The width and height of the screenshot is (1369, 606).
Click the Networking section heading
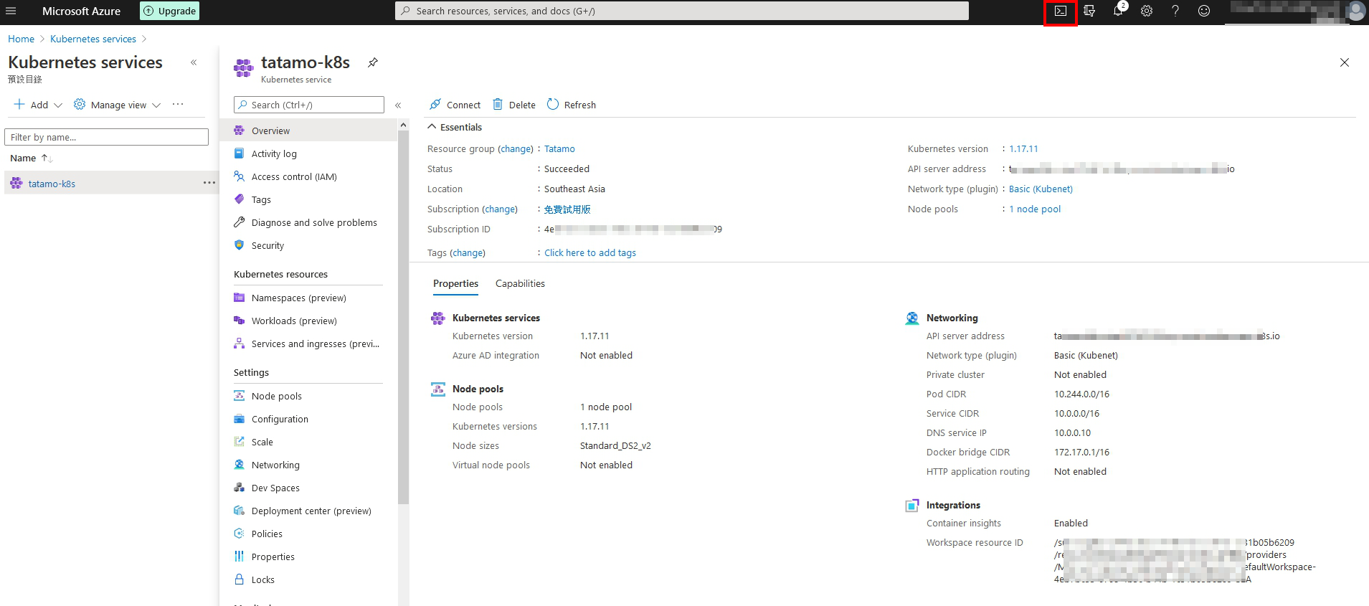(x=952, y=318)
